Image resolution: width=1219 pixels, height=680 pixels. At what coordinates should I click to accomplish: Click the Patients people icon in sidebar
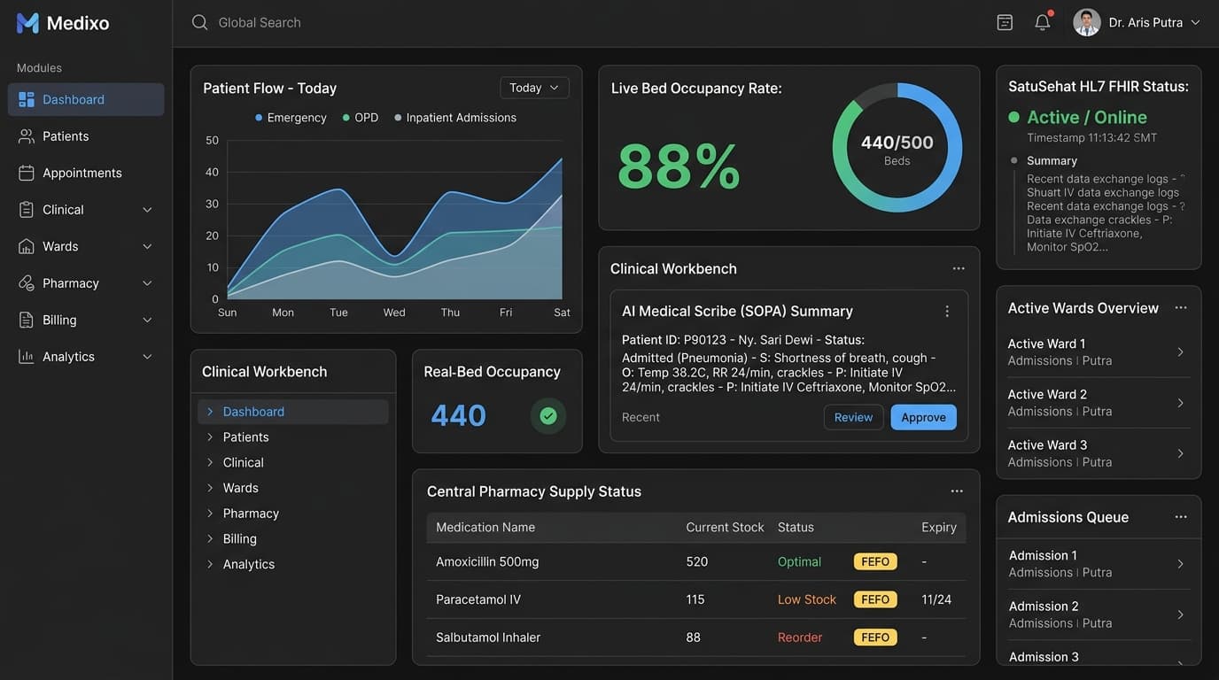(27, 136)
